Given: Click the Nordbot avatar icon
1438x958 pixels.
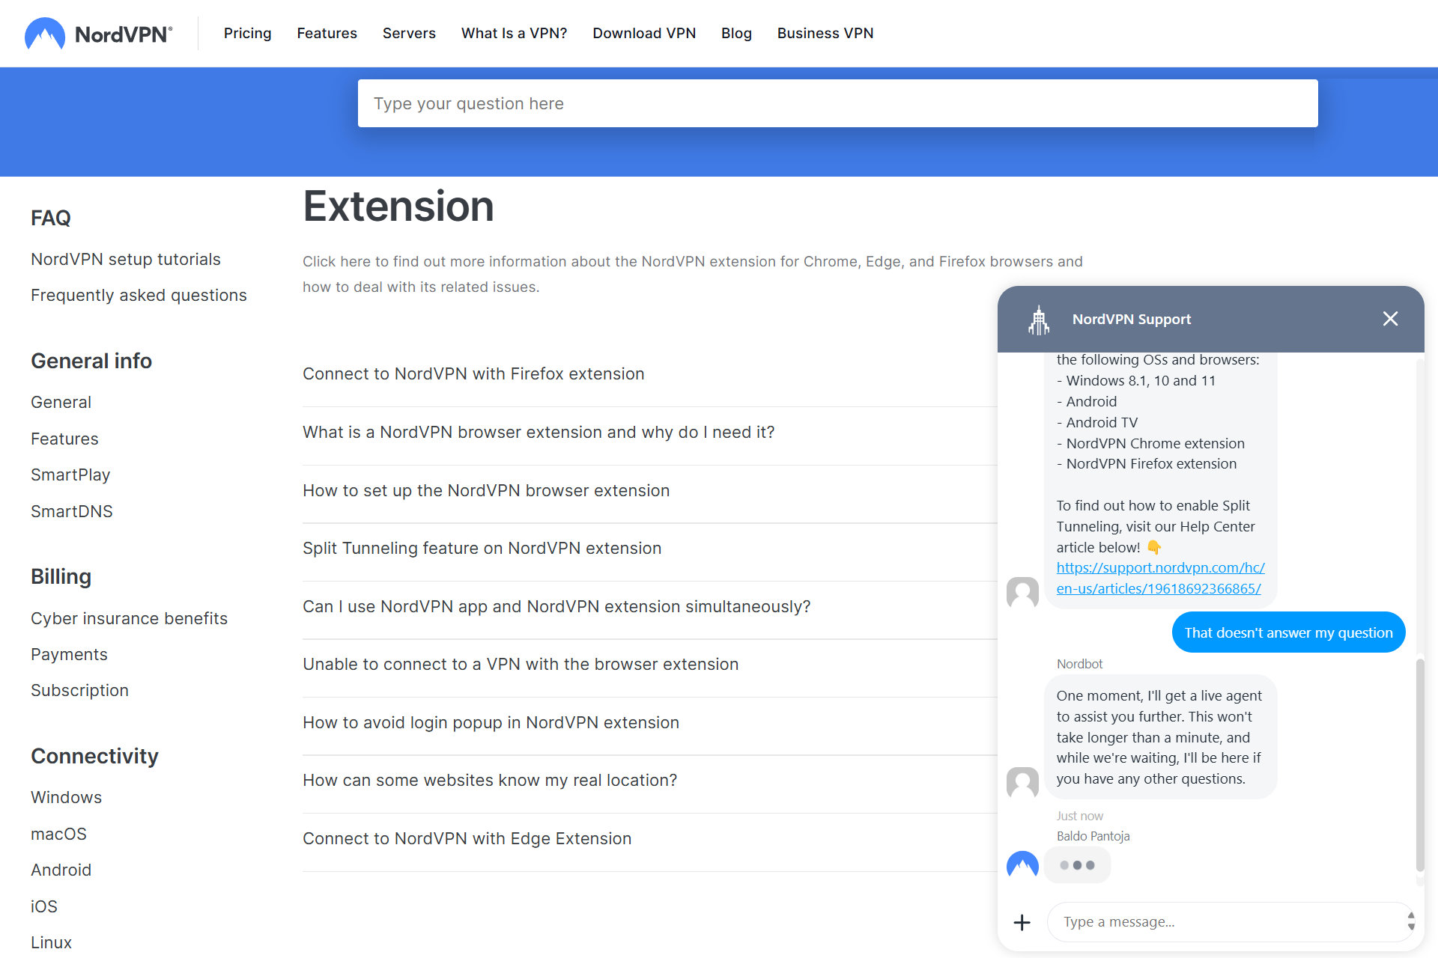Looking at the screenshot, I should point(1022,781).
